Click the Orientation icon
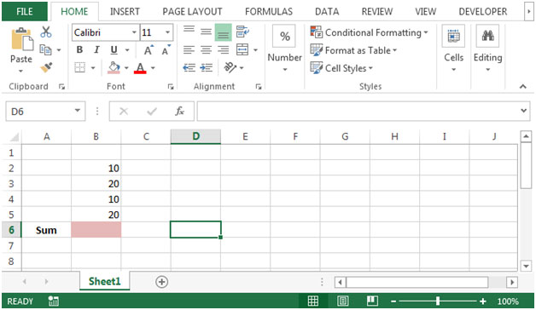This screenshot has height=310, width=536. [230, 67]
